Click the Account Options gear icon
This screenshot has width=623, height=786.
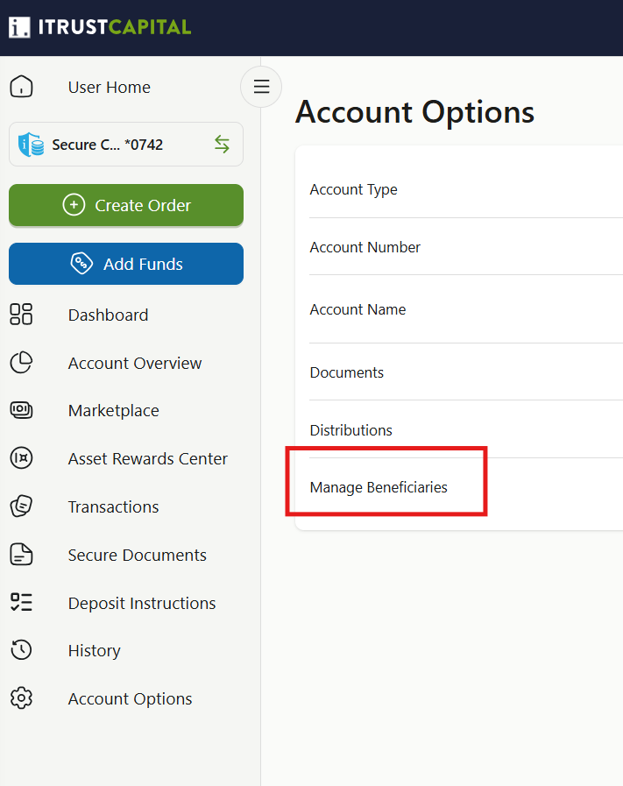[21, 697]
